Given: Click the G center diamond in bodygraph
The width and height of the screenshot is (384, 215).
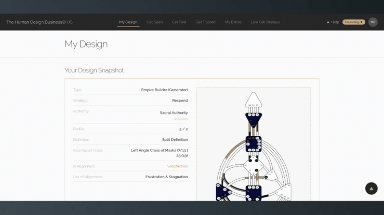Looking at the screenshot, I should [x=254, y=166].
